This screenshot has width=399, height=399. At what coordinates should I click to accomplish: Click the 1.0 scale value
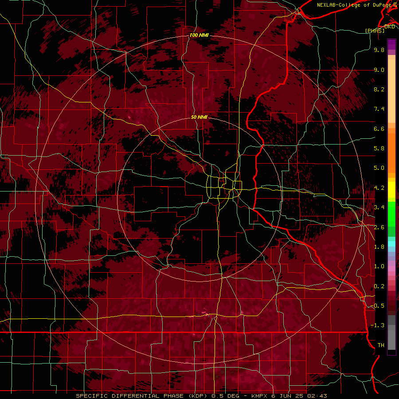click(379, 266)
